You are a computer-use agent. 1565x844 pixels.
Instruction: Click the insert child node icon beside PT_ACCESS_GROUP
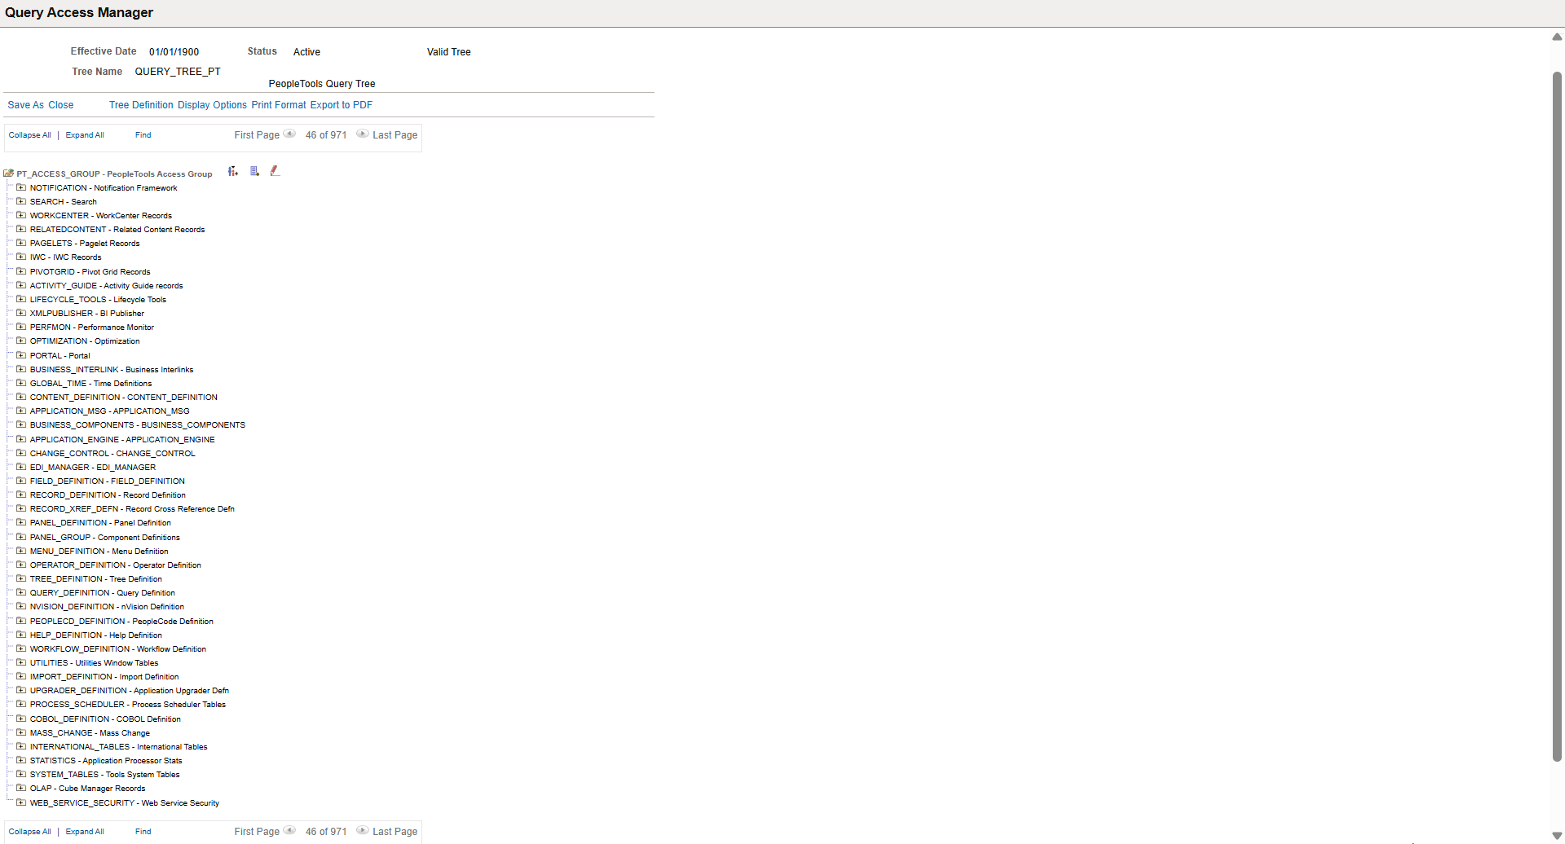pos(233,171)
